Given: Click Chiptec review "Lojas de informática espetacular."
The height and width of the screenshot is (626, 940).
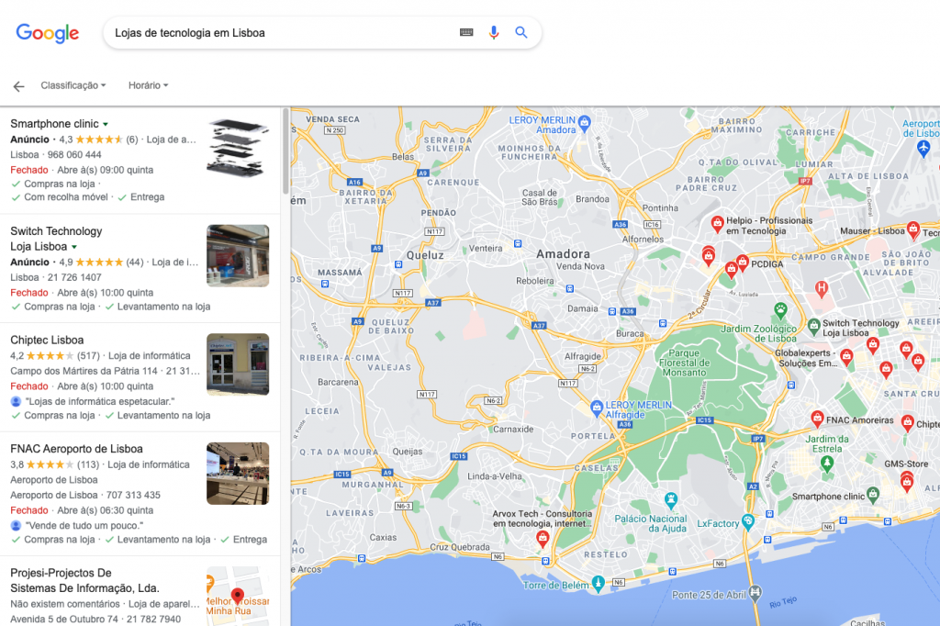Looking at the screenshot, I should pos(99,401).
